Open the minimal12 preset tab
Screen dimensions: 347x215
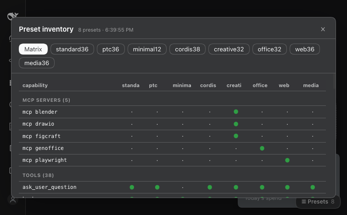pos(147,49)
